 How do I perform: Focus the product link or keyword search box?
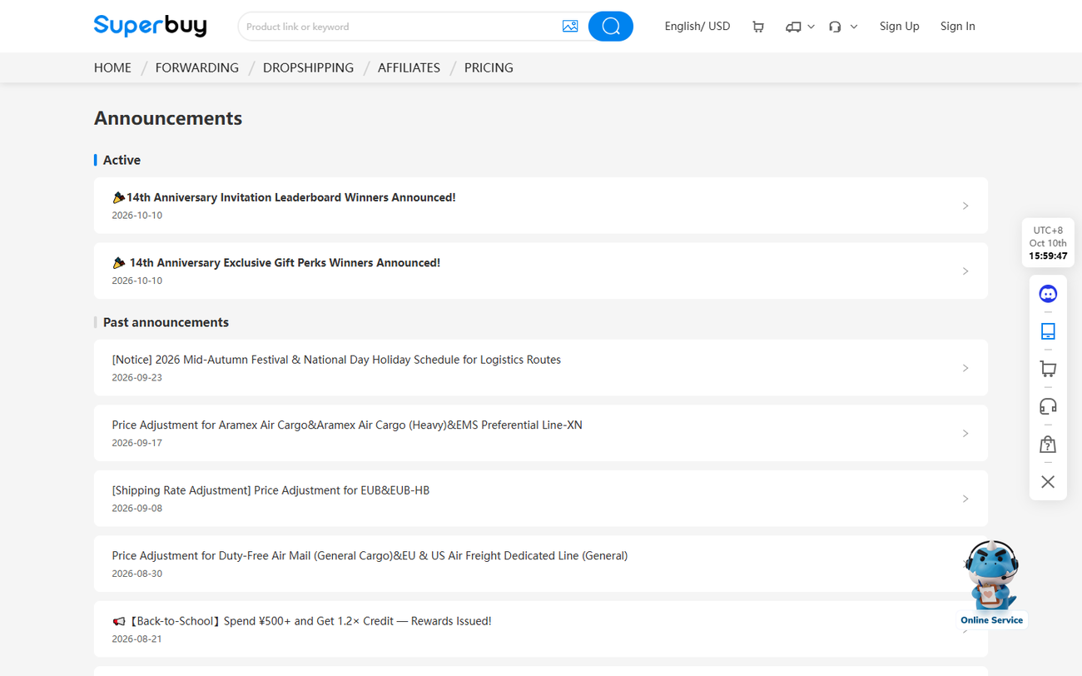coord(400,27)
